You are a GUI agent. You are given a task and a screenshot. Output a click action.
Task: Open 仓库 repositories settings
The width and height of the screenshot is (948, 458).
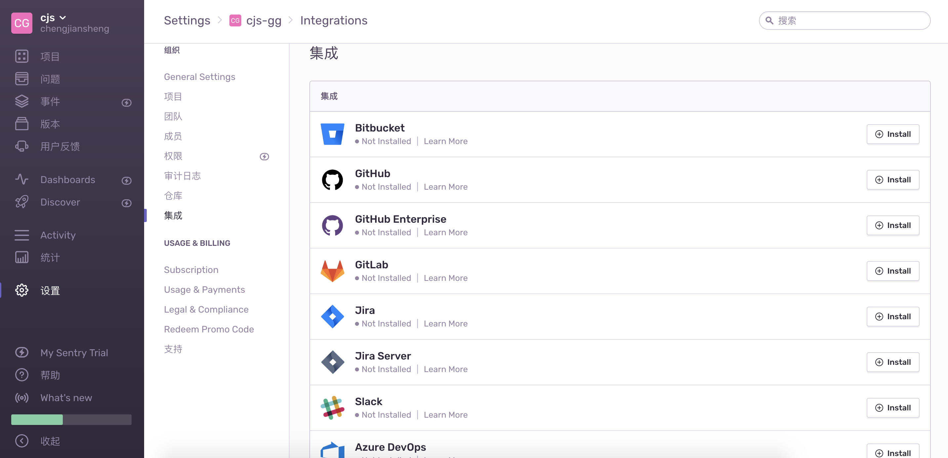coord(173,196)
